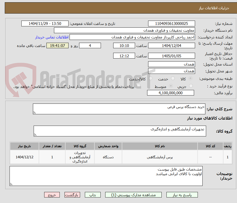This screenshot has height=203, width=237.
Task: Open the buyer contact info link
Action: [x=52, y=37]
